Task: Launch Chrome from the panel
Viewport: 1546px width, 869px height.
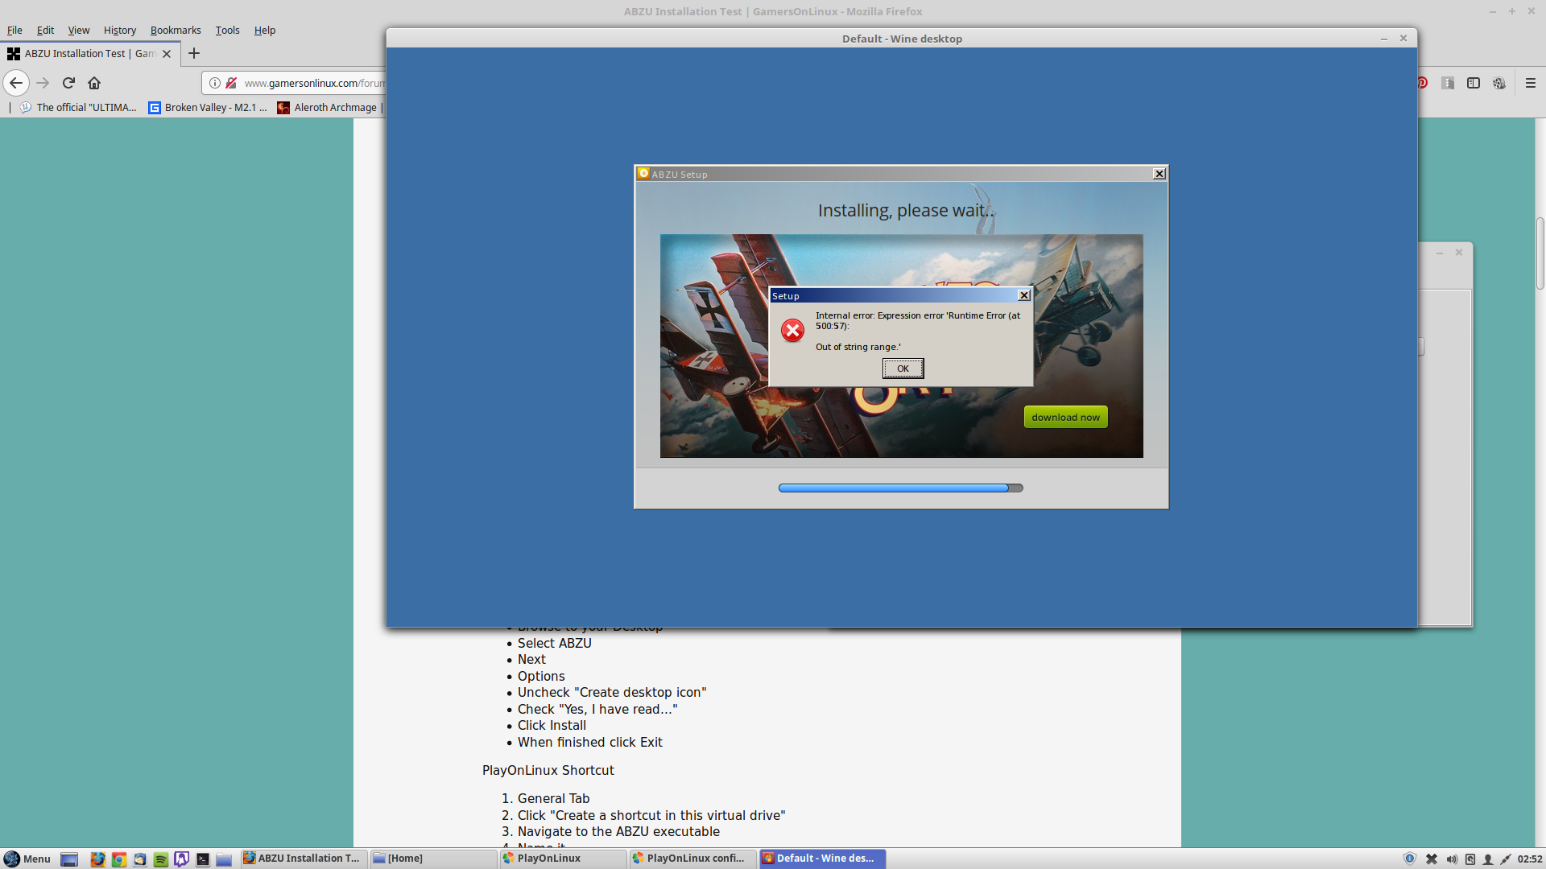Action: [x=119, y=859]
